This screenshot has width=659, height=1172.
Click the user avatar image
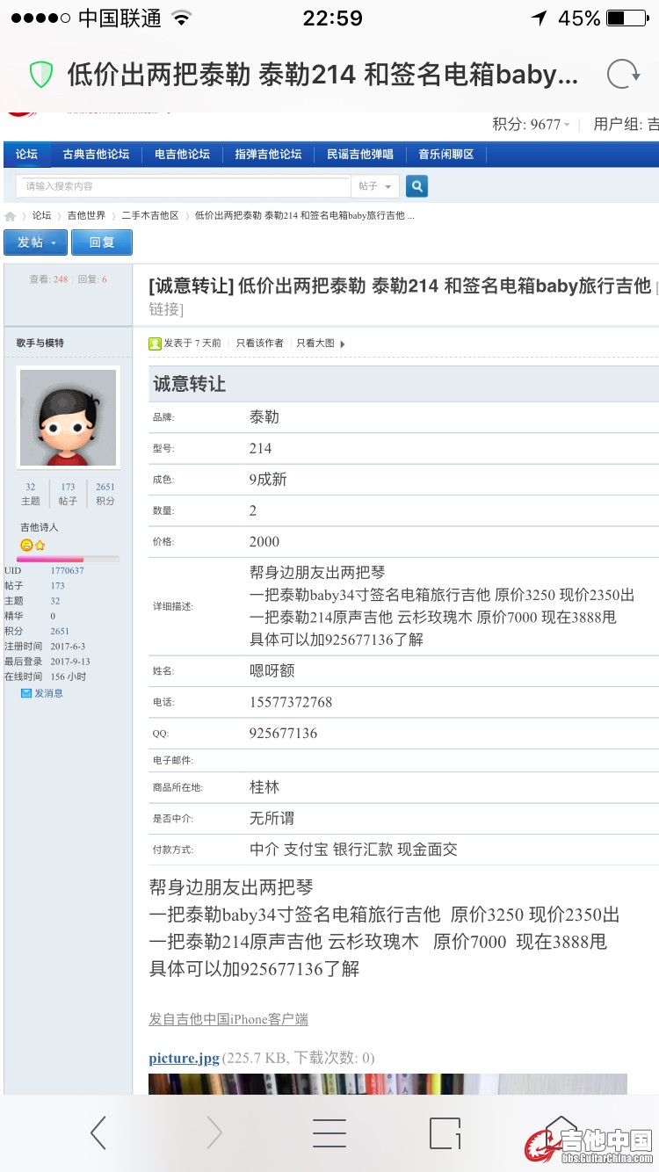pos(69,417)
